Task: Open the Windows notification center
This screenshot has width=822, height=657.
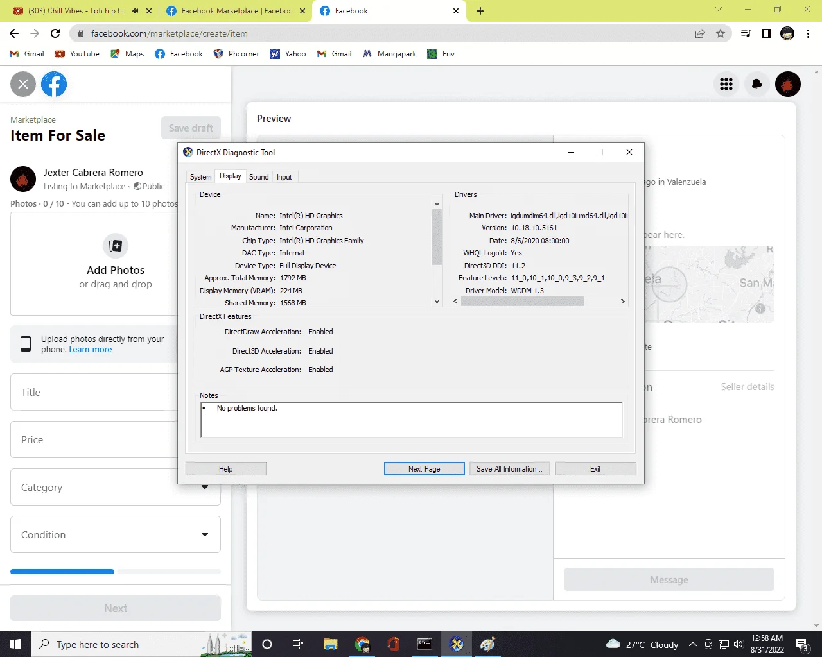Action: (x=802, y=644)
